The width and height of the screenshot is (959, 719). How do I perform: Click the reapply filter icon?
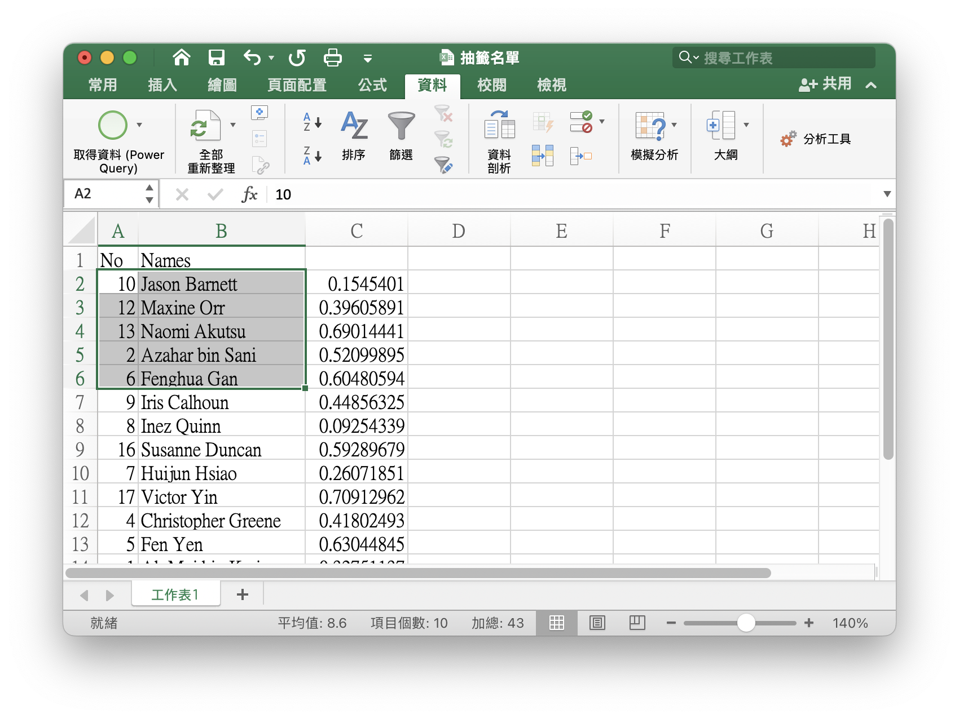(x=443, y=139)
